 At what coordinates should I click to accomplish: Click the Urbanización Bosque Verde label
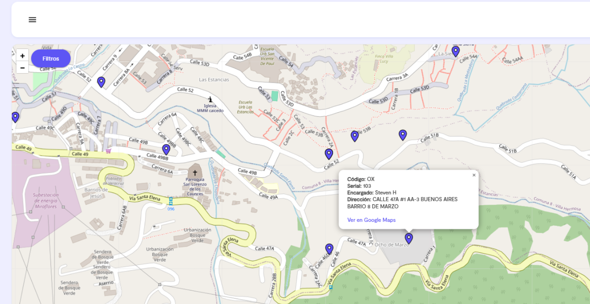(198, 235)
